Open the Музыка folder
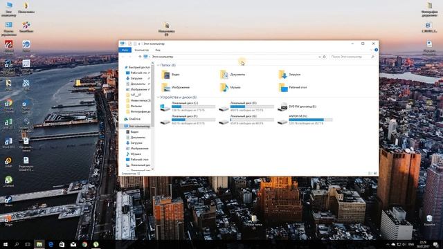 click(x=230, y=88)
